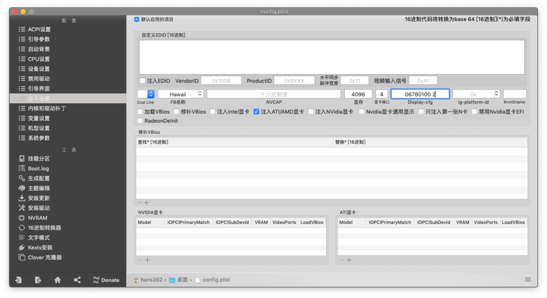Enable 修补VBios checkbox
This screenshot has height=298, width=547.
coord(176,112)
